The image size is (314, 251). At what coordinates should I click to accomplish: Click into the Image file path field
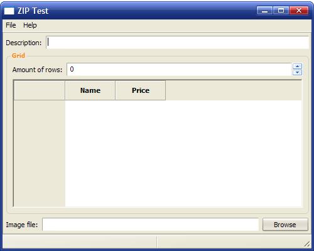coord(151,225)
